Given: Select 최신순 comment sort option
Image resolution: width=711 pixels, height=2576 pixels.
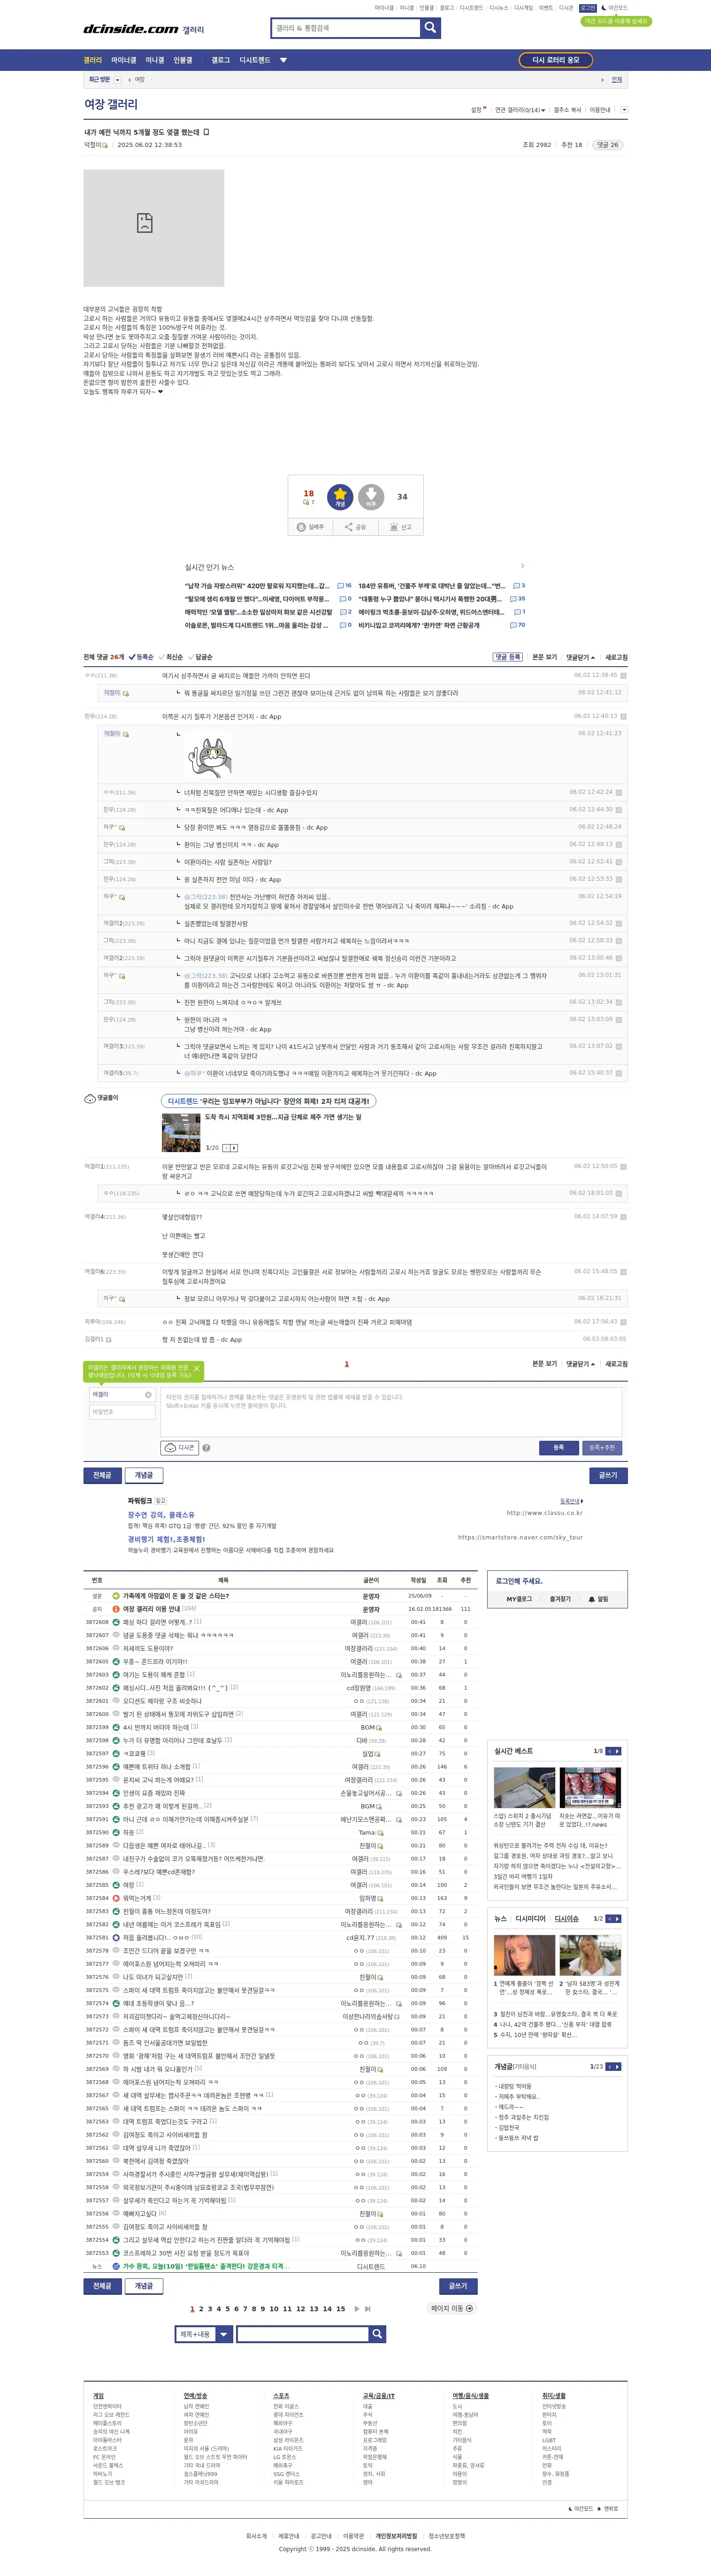Looking at the screenshot, I should [x=171, y=657].
